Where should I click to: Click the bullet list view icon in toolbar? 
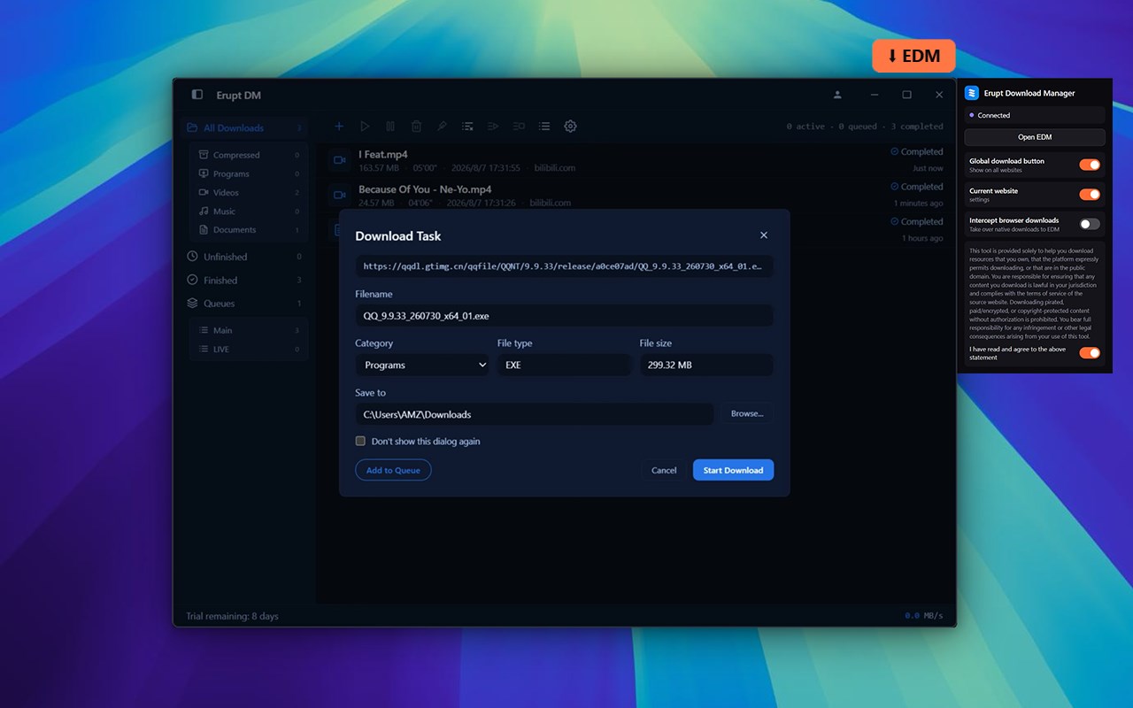[544, 127]
